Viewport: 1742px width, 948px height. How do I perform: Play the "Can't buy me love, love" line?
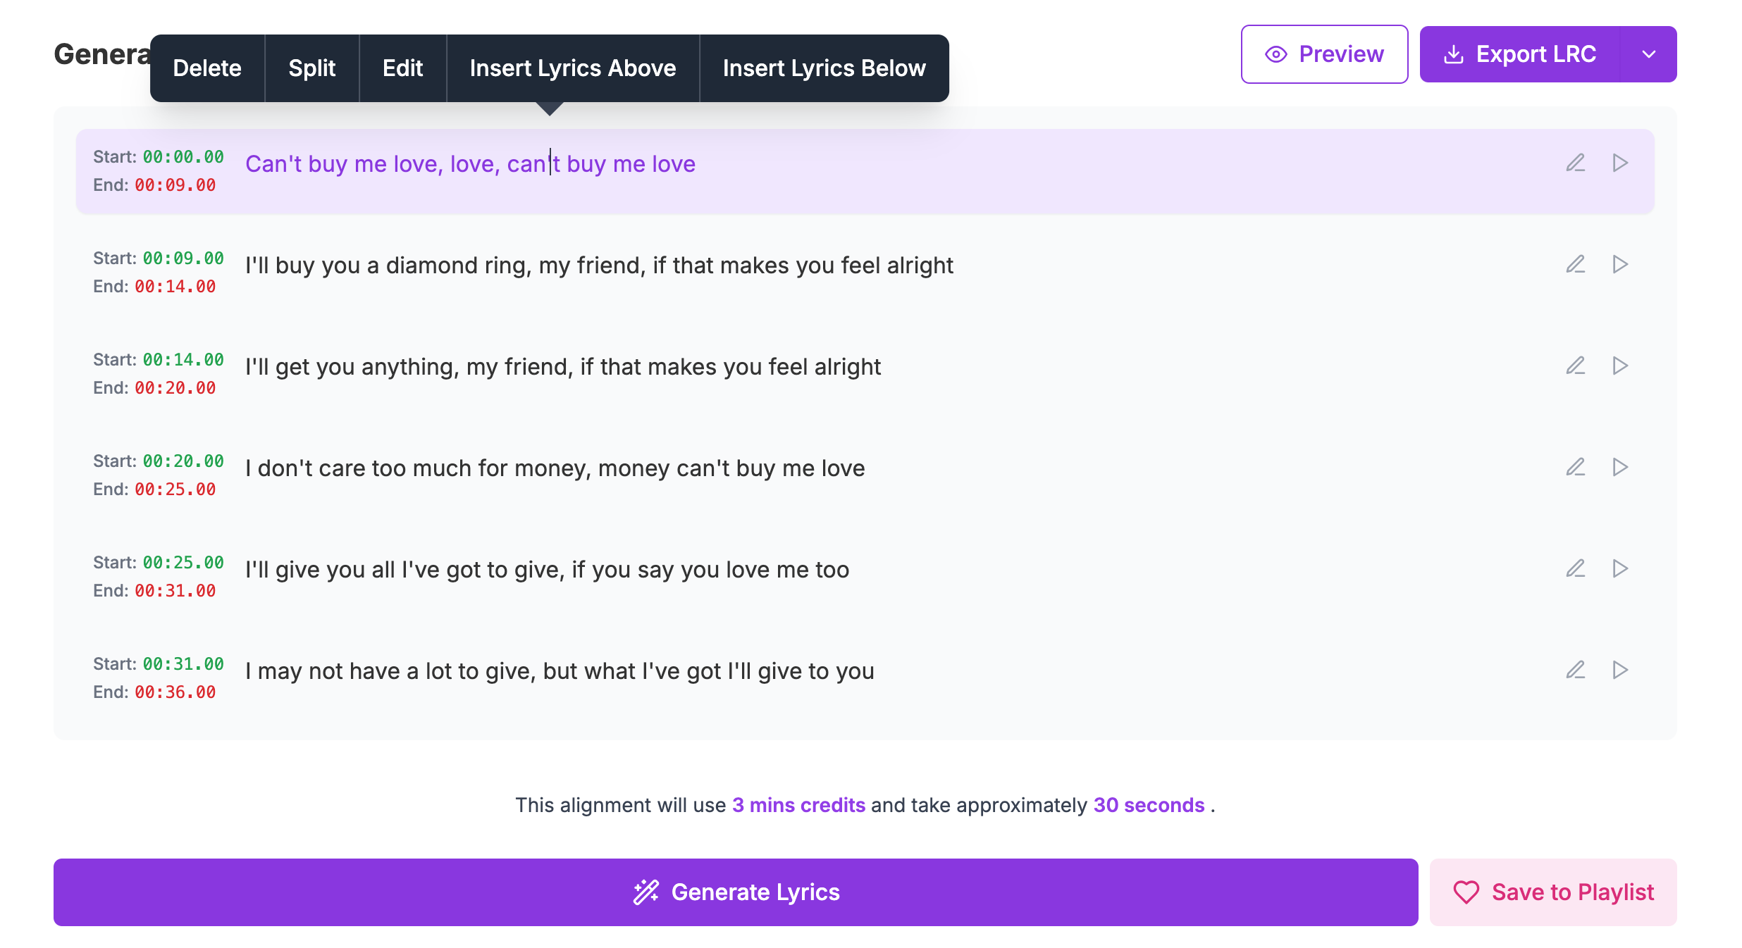1620,163
